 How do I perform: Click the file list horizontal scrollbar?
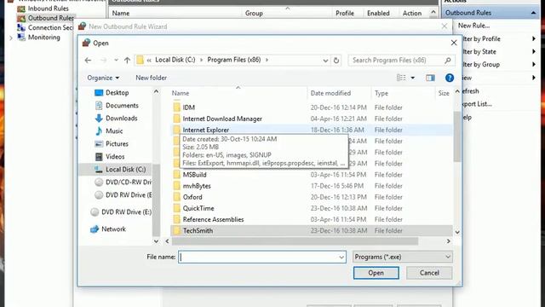295,240
